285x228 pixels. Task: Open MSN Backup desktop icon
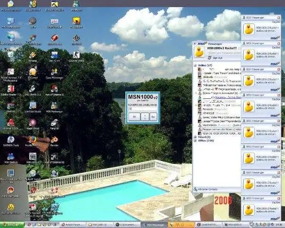pos(11,158)
